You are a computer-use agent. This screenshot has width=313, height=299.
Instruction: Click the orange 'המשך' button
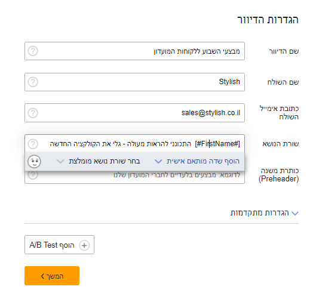pos(52,276)
